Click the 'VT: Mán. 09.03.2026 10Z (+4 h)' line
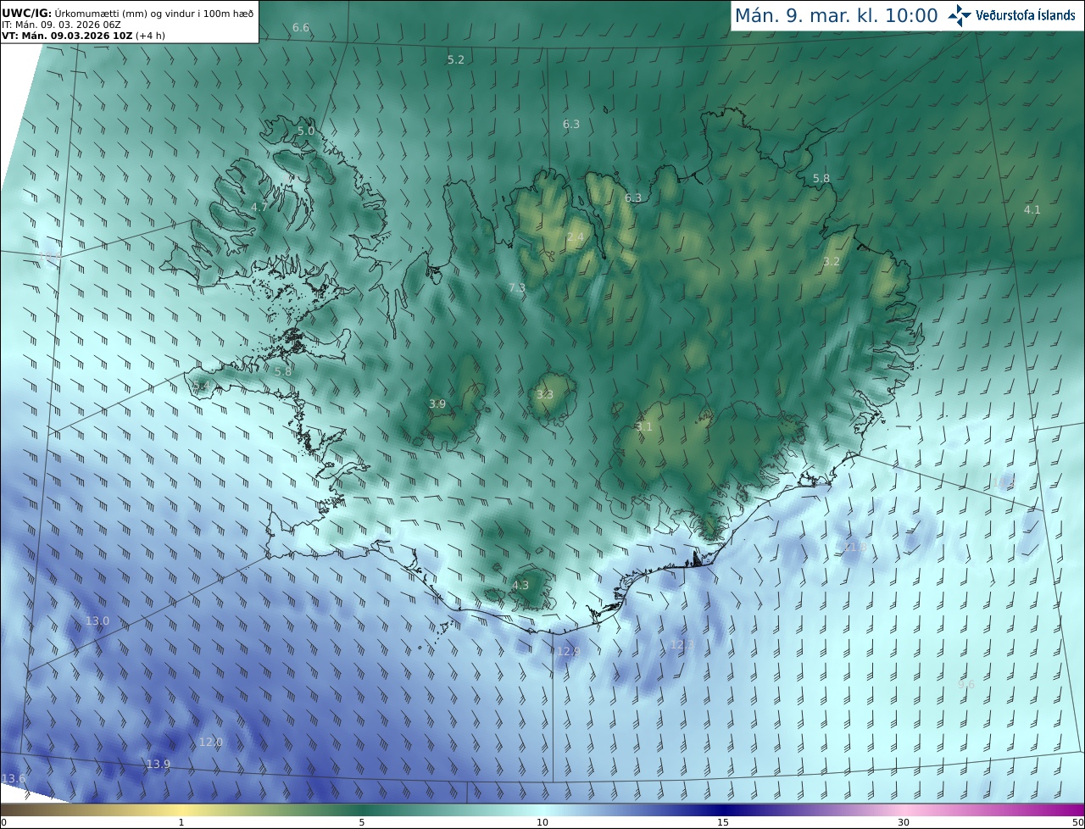 click(83, 36)
